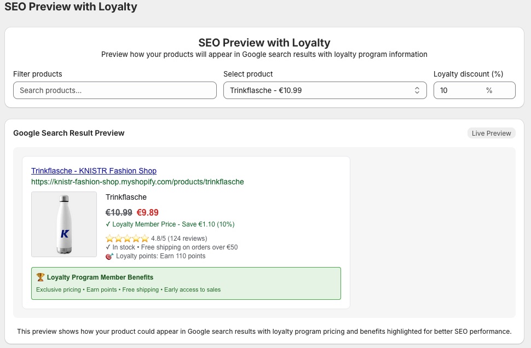This screenshot has height=348, width=531.
Task: Click the Live Preview badge
Action: pos(491,133)
